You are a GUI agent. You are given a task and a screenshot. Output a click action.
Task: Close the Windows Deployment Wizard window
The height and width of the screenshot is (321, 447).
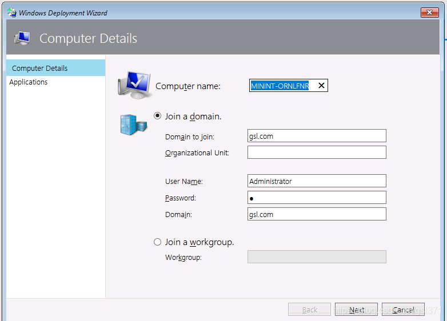(430, 12)
